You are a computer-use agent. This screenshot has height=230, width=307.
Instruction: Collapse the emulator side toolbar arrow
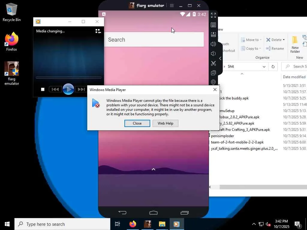point(220,58)
